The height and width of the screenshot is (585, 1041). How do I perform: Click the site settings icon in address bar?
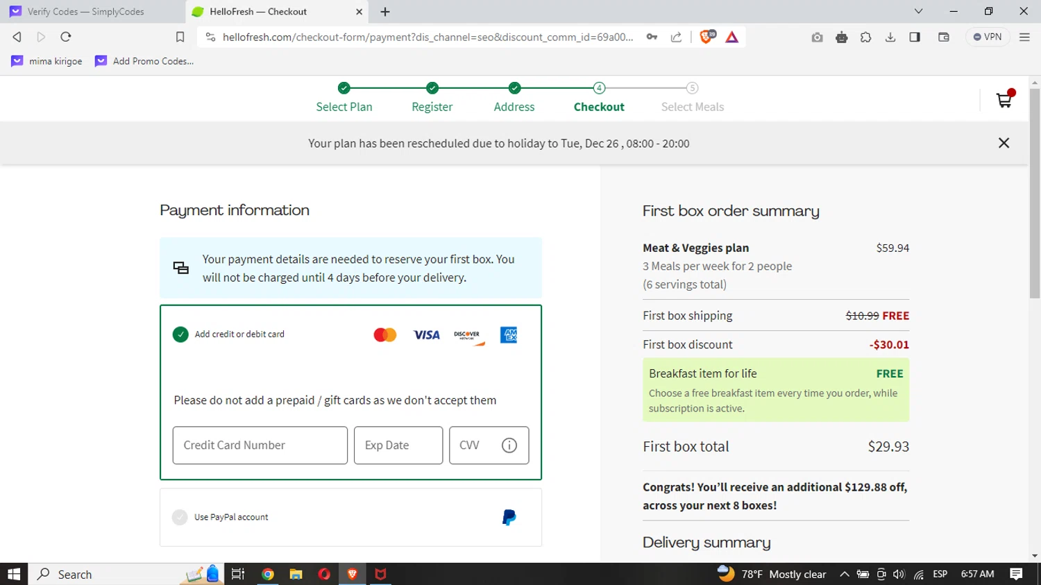click(x=210, y=37)
